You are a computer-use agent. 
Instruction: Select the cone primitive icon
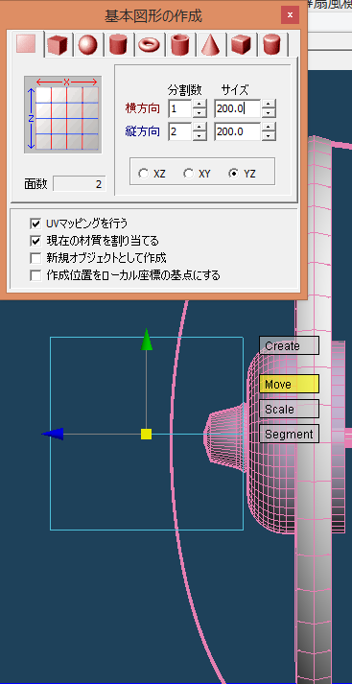(x=210, y=44)
